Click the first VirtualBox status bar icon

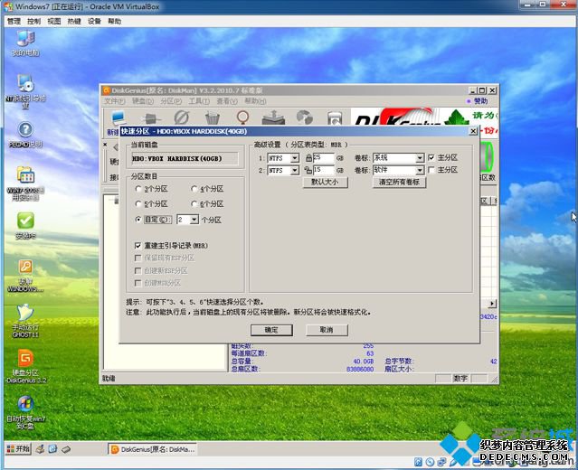click(418, 462)
